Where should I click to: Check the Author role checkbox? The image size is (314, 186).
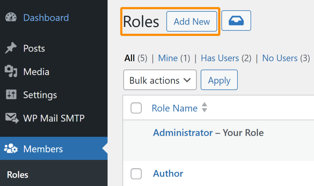coord(136,173)
